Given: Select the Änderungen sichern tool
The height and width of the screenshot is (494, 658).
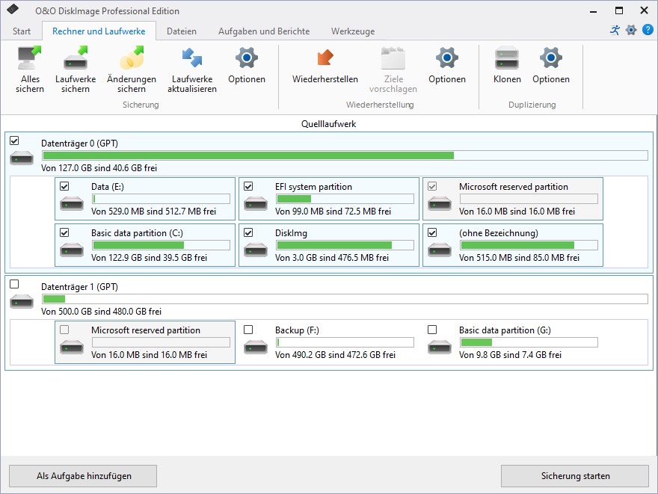Looking at the screenshot, I should pyautogui.click(x=132, y=70).
